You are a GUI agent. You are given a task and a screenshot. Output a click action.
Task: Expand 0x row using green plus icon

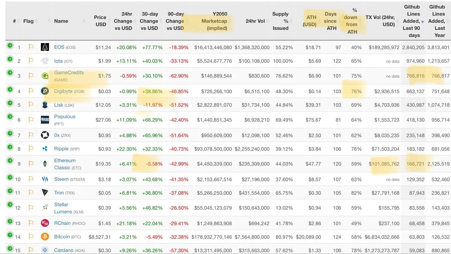click(10, 133)
